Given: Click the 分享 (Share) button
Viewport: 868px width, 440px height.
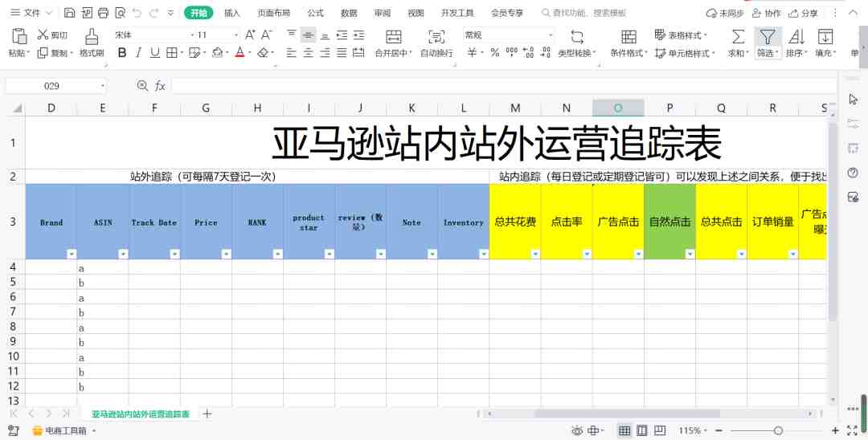Looking at the screenshot, I should 803,14.
